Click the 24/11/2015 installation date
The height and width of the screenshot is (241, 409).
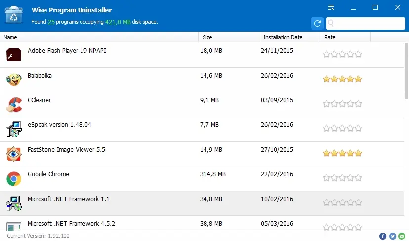[277, 50]
